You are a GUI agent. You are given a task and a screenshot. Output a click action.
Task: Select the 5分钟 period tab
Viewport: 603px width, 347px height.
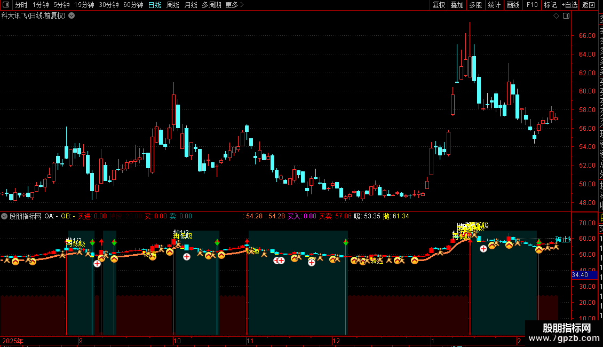coord(61,5)
